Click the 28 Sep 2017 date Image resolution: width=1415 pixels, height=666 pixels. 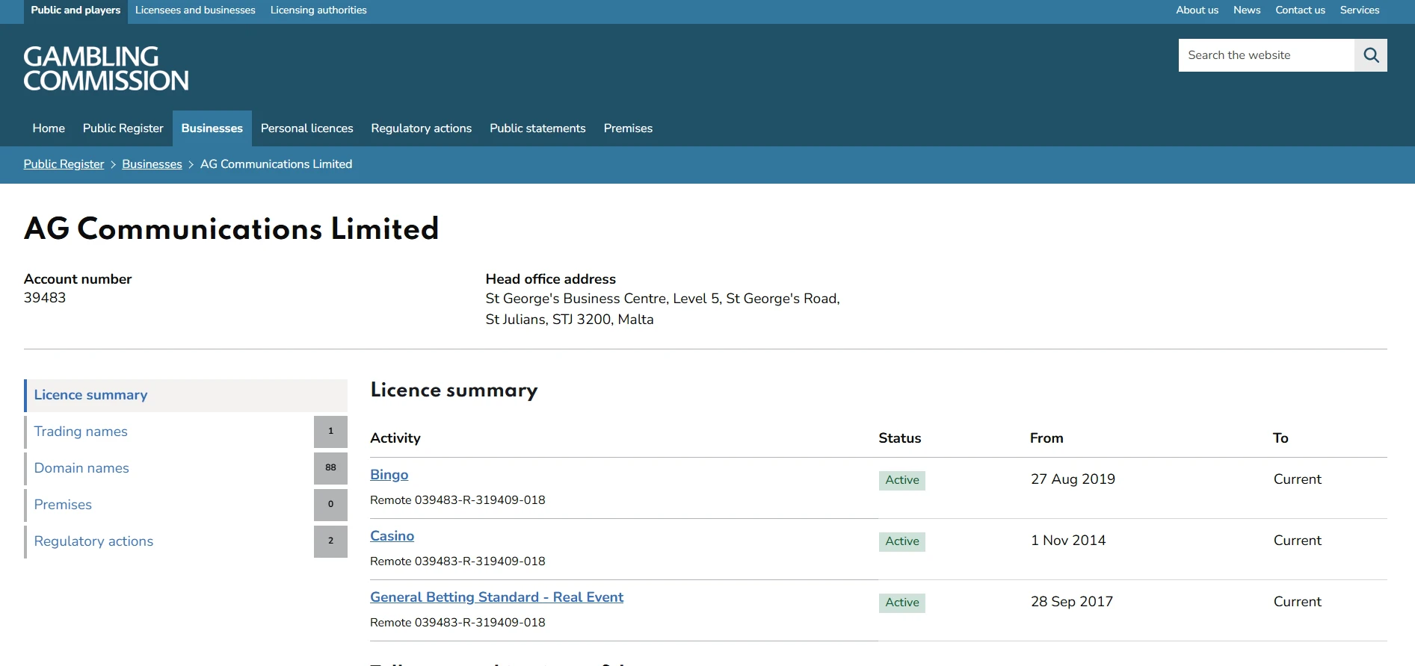1072,602
